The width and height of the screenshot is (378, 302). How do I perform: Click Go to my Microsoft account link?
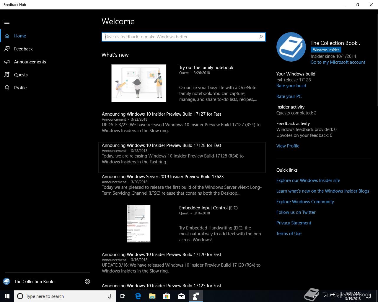pyautogui.click(x=338, y=62)
